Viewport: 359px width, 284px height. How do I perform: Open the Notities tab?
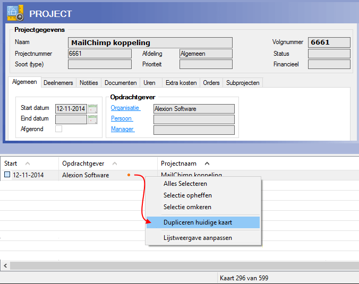click(x=89, y=83)
